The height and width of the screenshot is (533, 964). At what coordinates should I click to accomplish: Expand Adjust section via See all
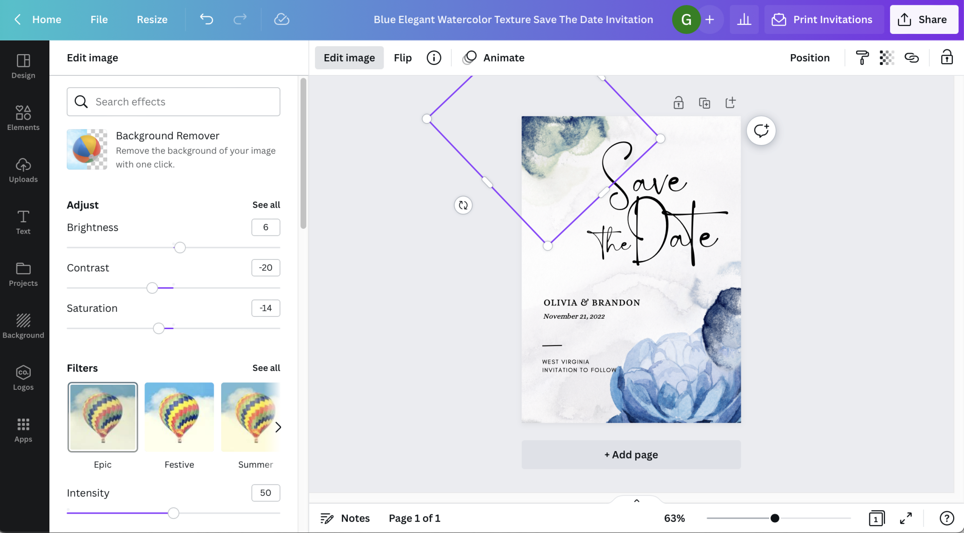(266, 205)
